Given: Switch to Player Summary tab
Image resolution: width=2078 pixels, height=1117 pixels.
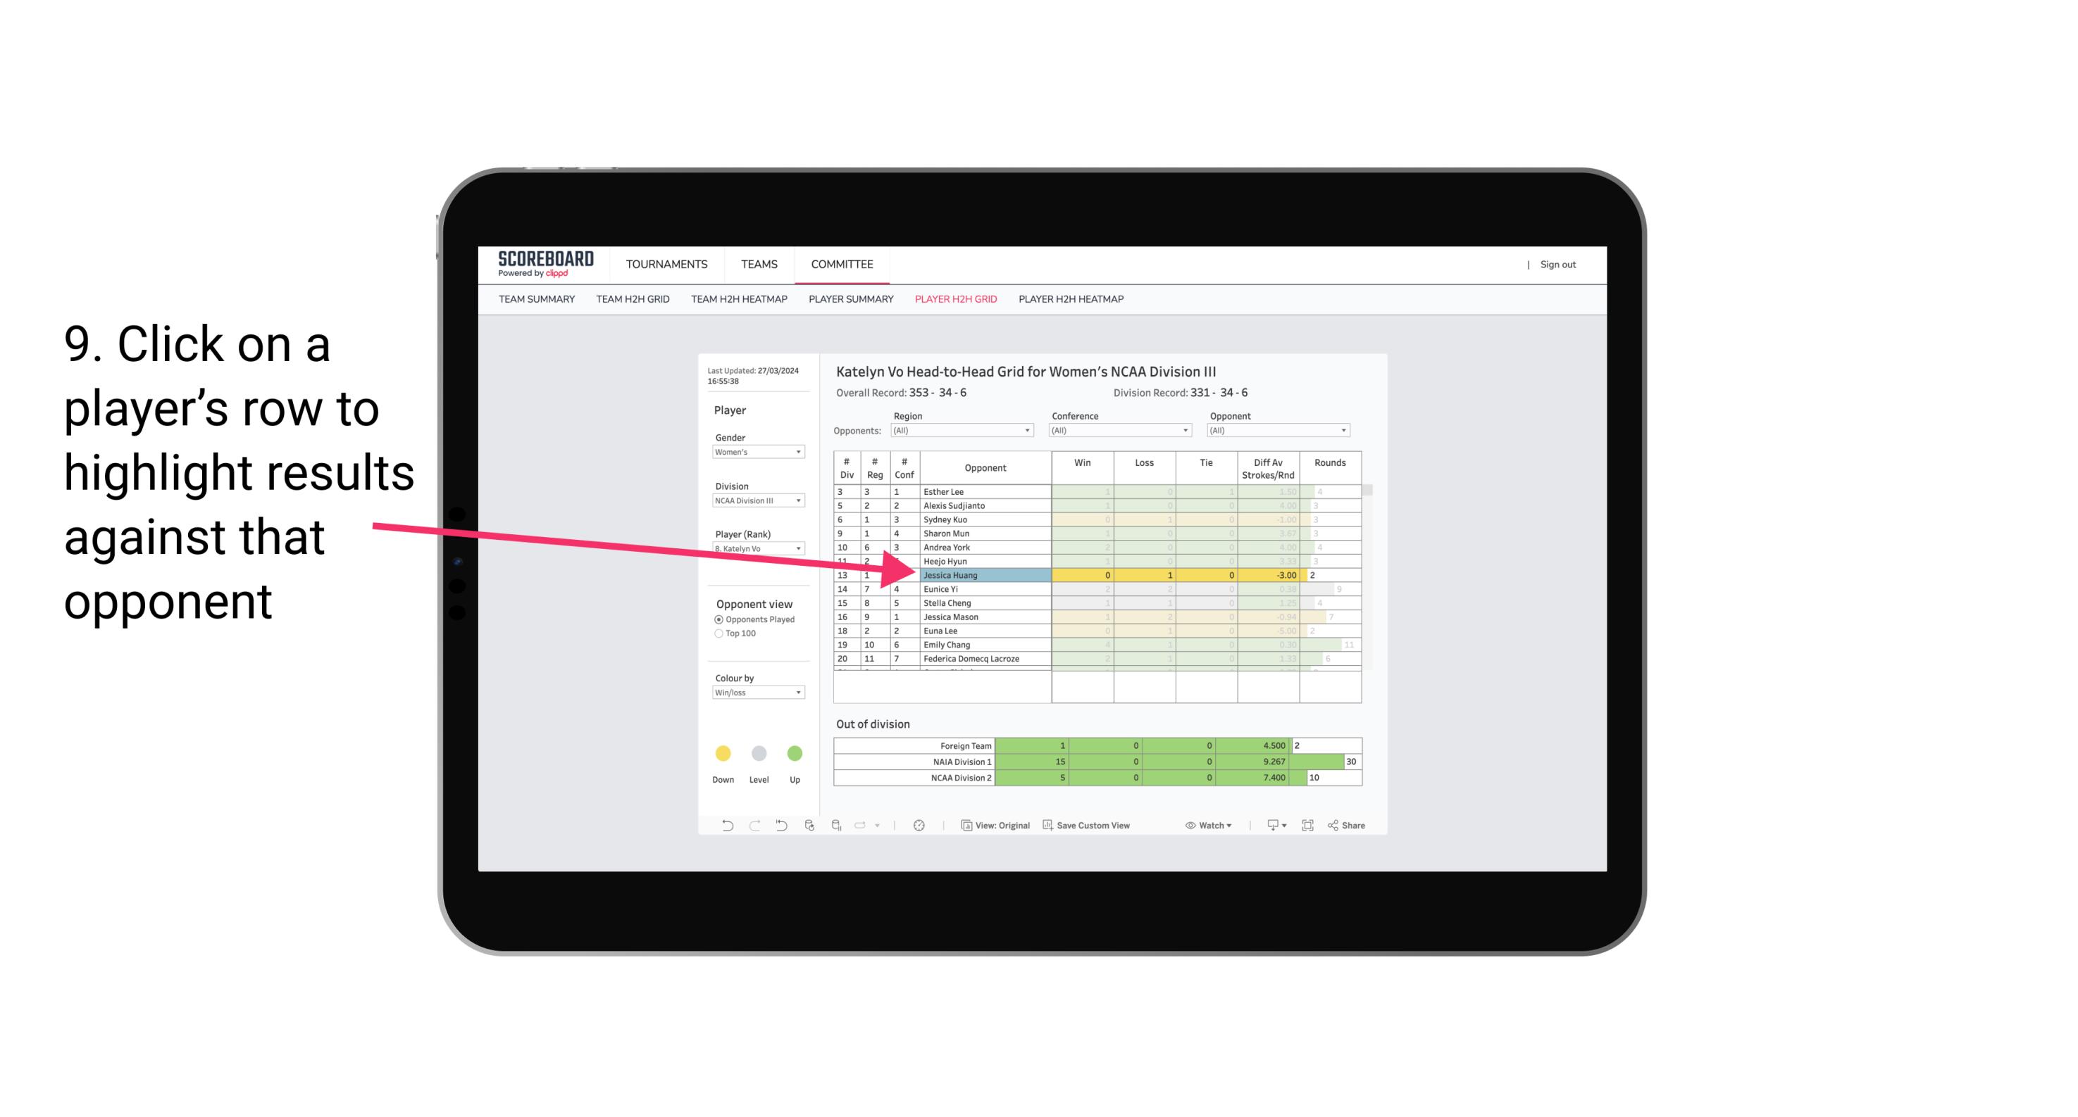Looking at the screenshot, I should click(849, 303).
